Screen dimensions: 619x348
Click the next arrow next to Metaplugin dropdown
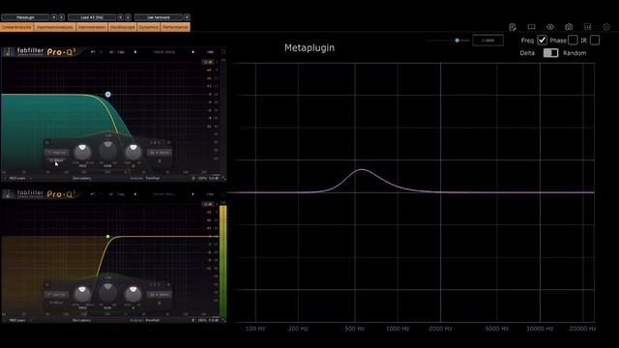click(x=62, y=17)
